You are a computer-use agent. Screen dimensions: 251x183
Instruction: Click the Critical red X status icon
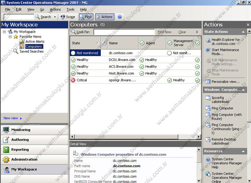click(x=73, y=80)
